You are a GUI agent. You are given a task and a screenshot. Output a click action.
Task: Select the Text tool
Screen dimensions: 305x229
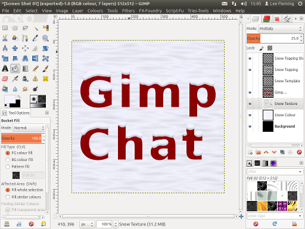tap(5, 69)
